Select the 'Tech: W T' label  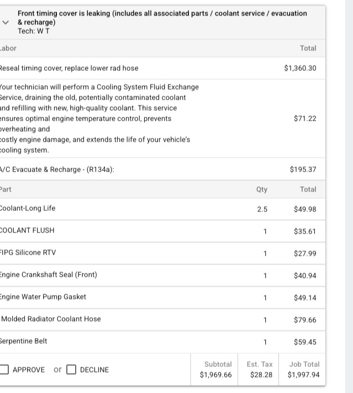coord(33,31)
